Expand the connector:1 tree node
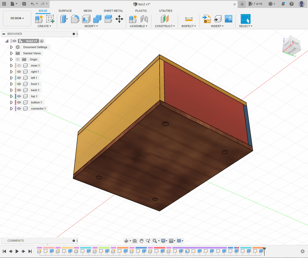Viewport: 308px width, 258px height. (x=11, y=109)
